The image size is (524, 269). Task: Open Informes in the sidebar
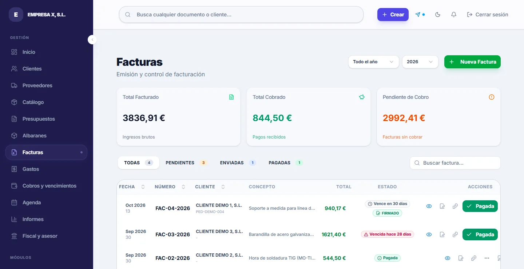[x=46, y=219]
